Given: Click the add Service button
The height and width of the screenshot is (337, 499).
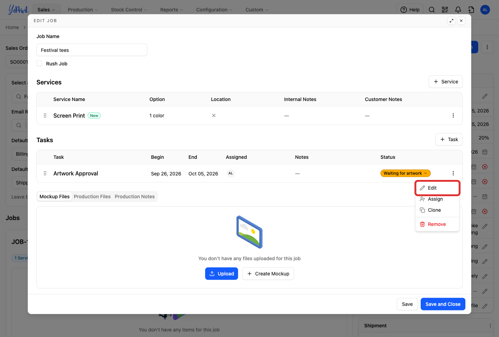Looking at the screenshot, I should pyautogui.click(x=446, y=82).
